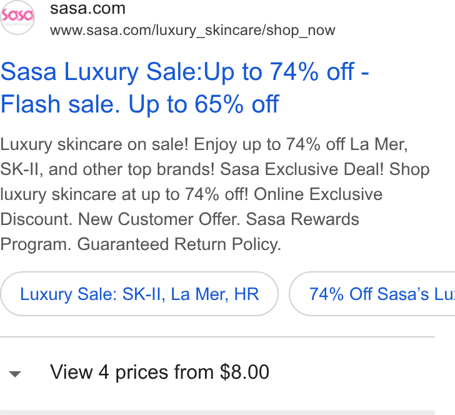Click the Sasa Rewards Program text
This screenshot has width=455, height=415.
179,231
